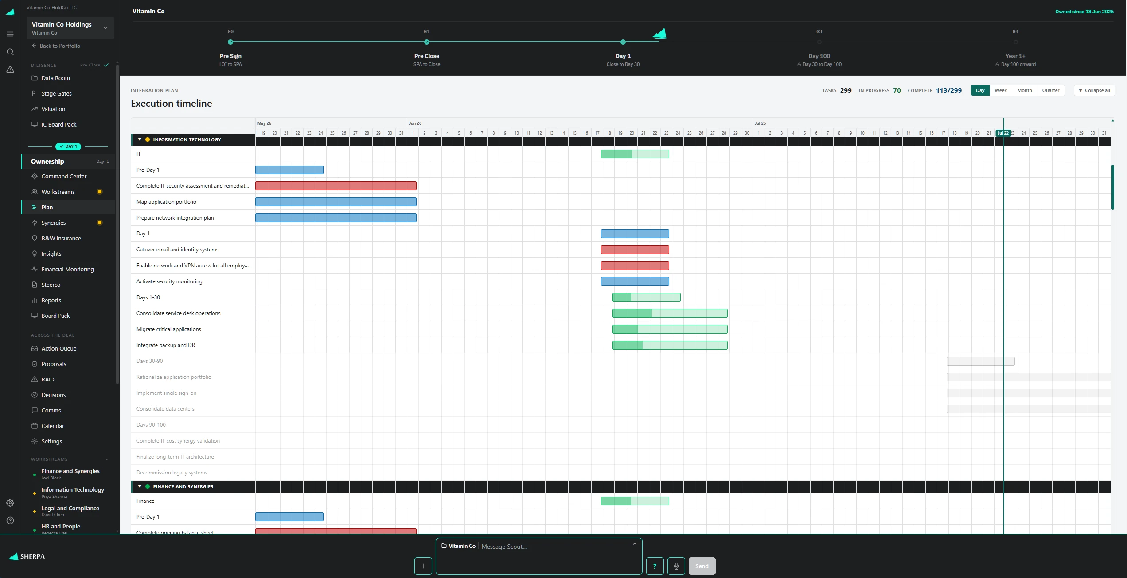This screenshot has height=578, width=1127.
Task: Open Valuation trend item
Action: tap(68, 109)
